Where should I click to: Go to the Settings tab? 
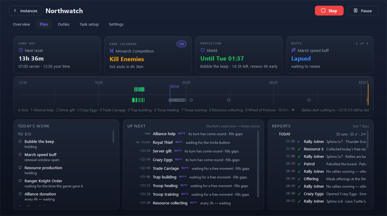pyautogui.click(x=116, y=24)
